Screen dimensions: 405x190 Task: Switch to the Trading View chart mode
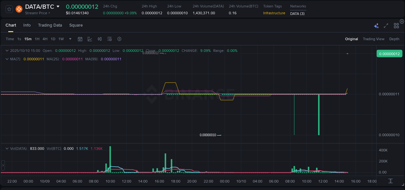tap(373, 39)
